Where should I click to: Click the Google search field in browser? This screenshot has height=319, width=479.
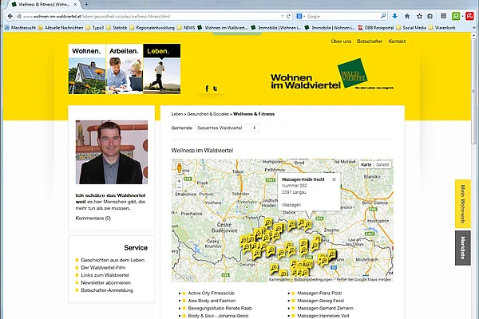[x=335, y=16]
